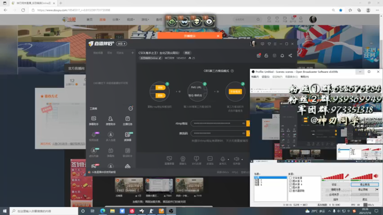Image resolution: width=383 pixels, height=215 pixels.
Task: Open OBS 设定(S) menu
Action: coord(266,76)
